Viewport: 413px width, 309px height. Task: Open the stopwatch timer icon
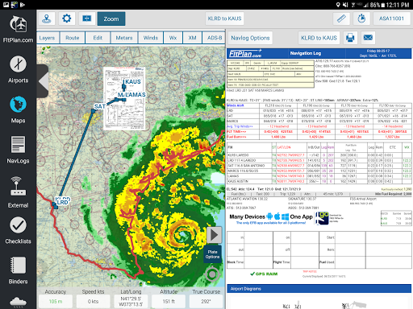coord(361,19)
